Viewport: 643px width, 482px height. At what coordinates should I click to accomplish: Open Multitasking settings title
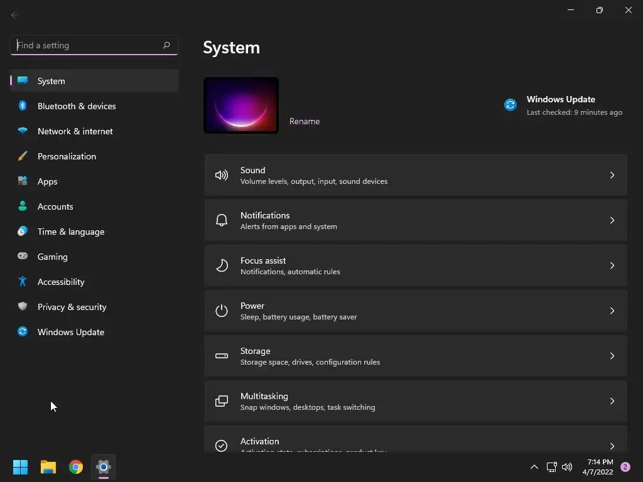pos(264,396)
